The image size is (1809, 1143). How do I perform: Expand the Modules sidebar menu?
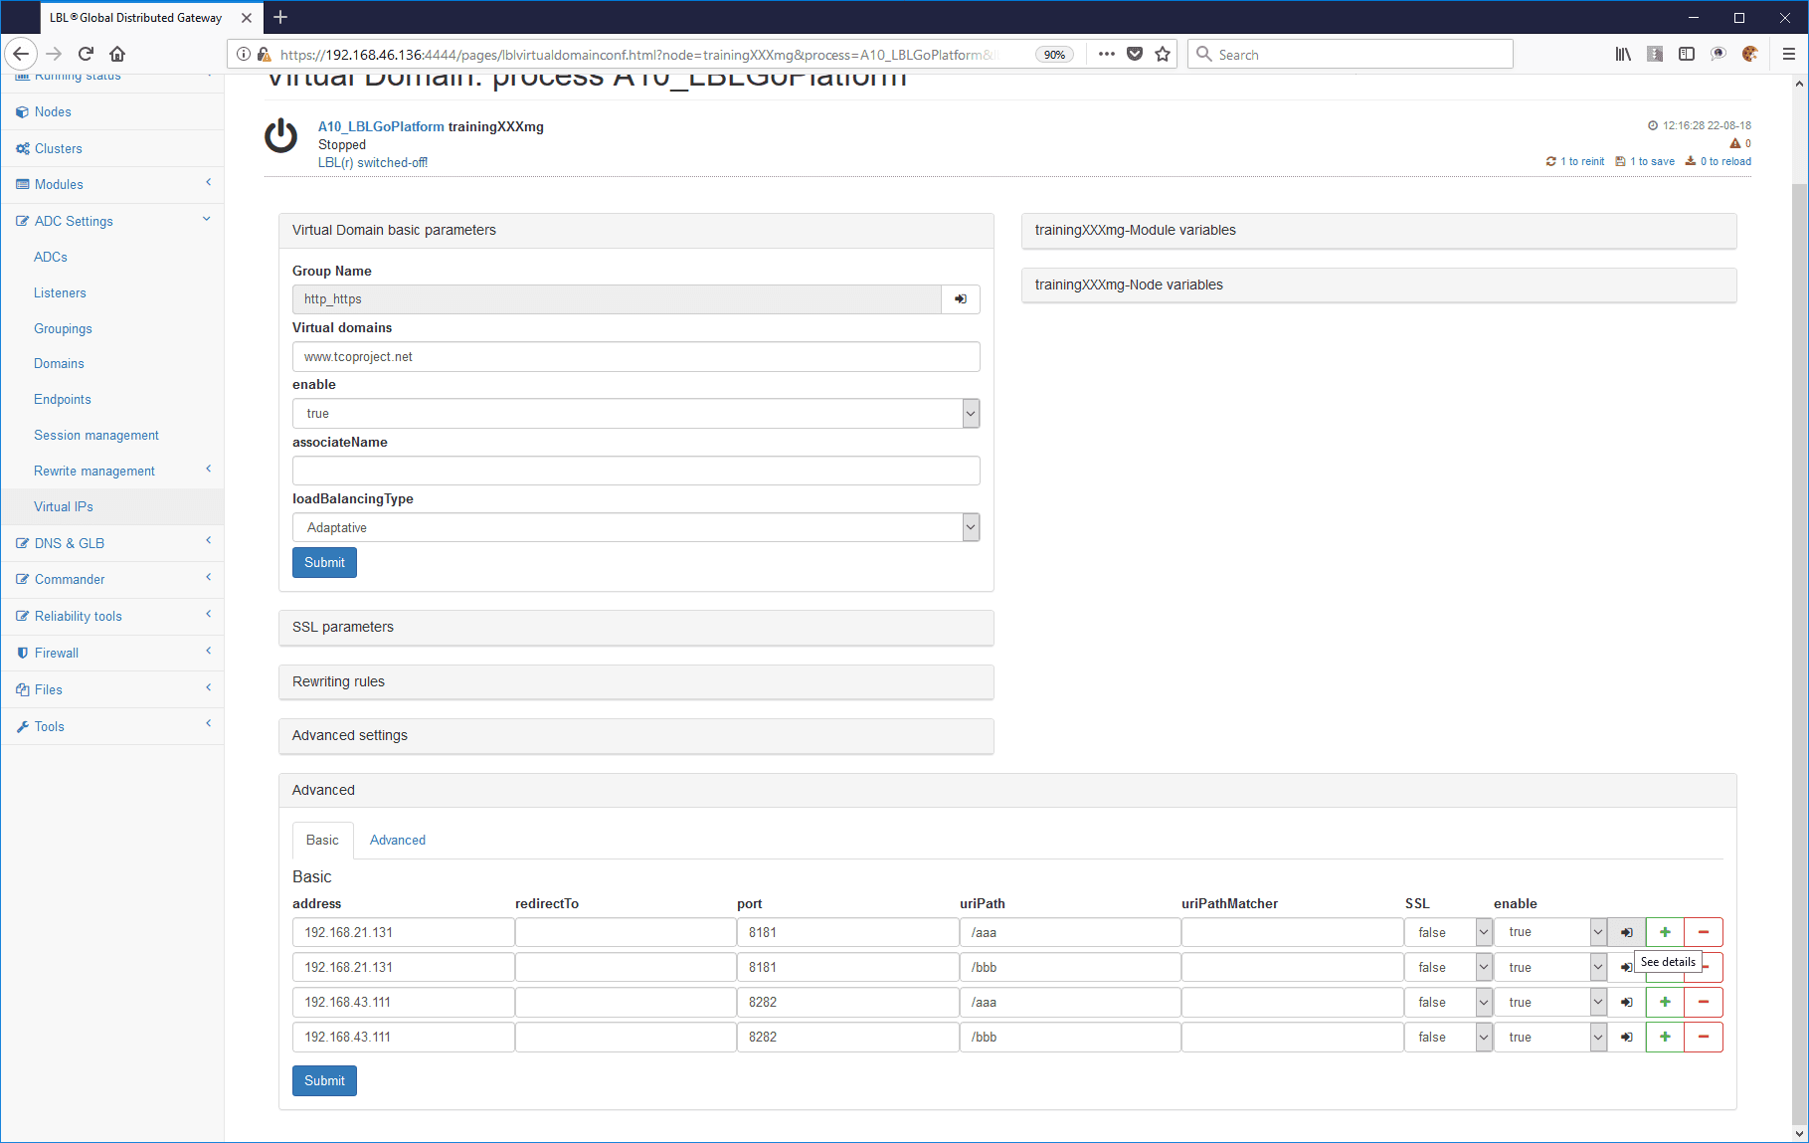pos(112,184)
